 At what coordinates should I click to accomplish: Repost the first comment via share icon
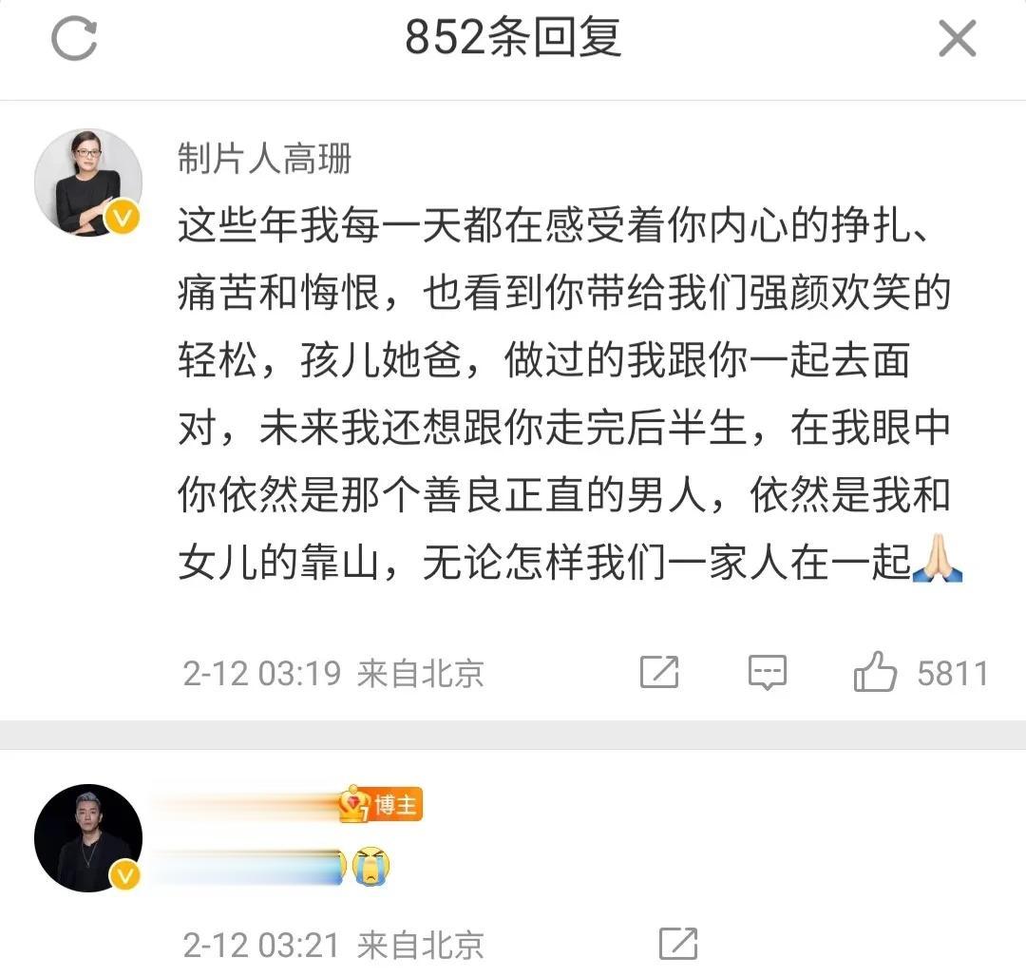[659, 672]
